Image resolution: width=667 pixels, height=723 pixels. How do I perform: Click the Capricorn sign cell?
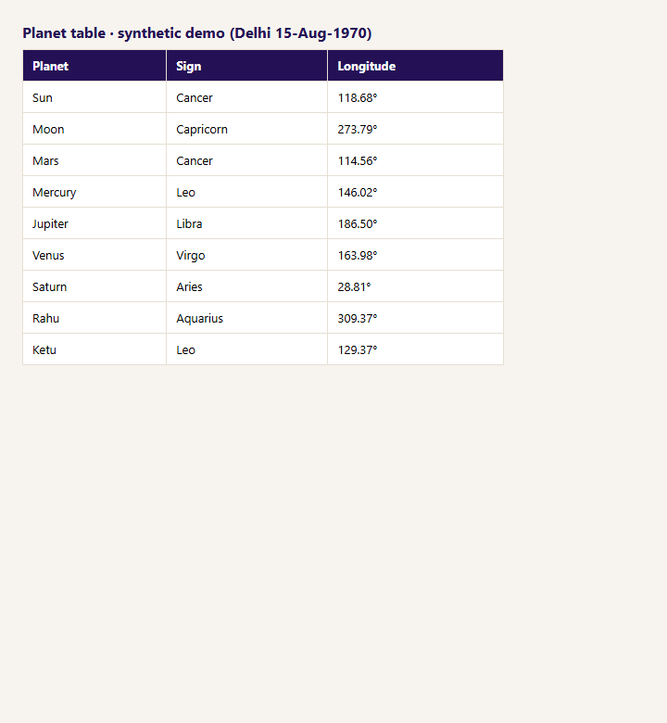pyautogui.click(x=246, y=129)
